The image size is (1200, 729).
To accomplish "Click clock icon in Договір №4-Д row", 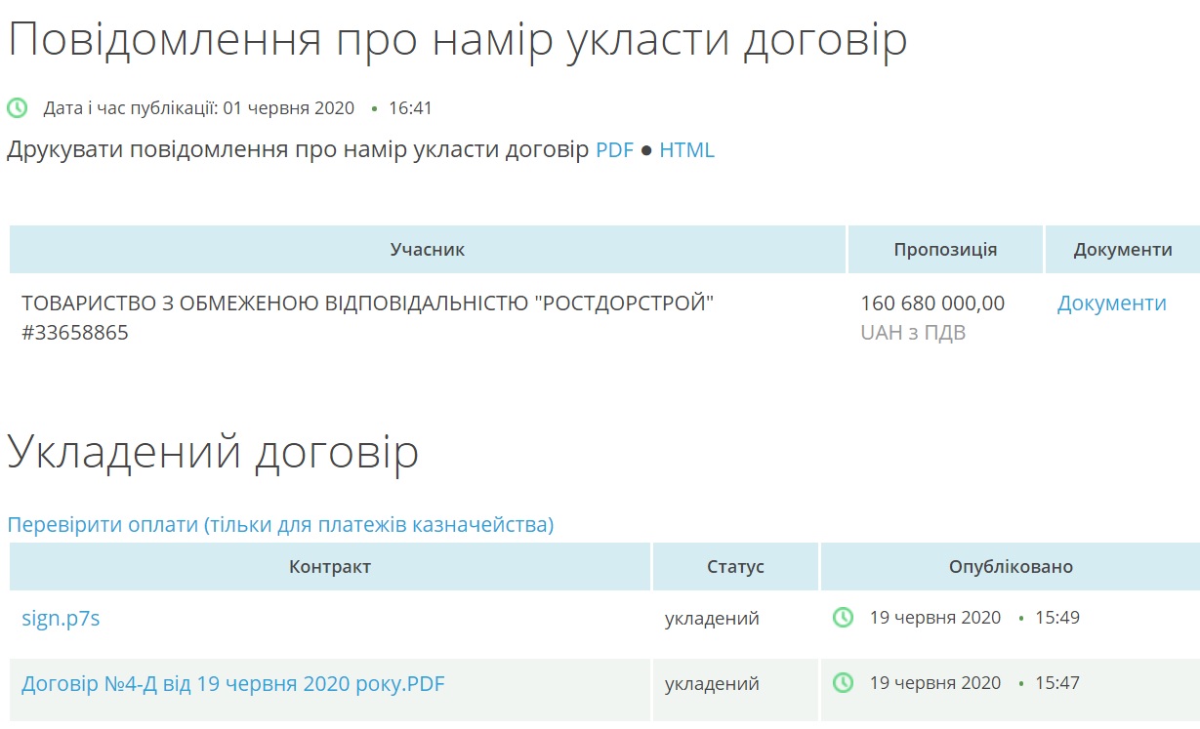I will point(843,683).
